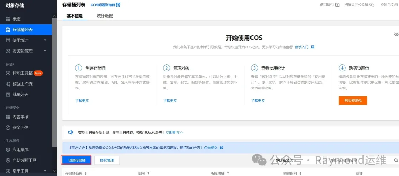Open 数据工作流 menu item

coord(26,84)
